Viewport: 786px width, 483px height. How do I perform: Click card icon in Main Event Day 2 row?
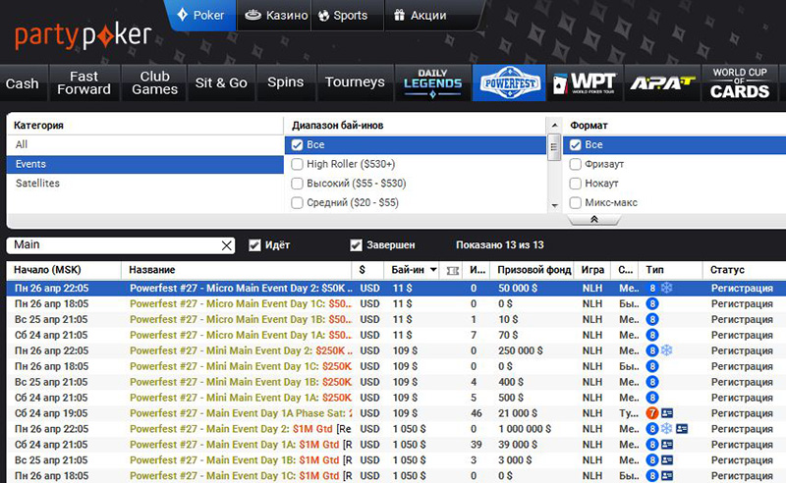coord(682,429)
